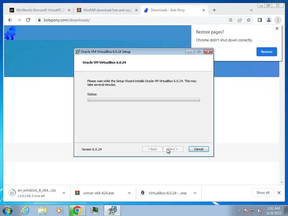
Task: Click the address bar URL bobpony.com/downloads/
Action: 67,20
